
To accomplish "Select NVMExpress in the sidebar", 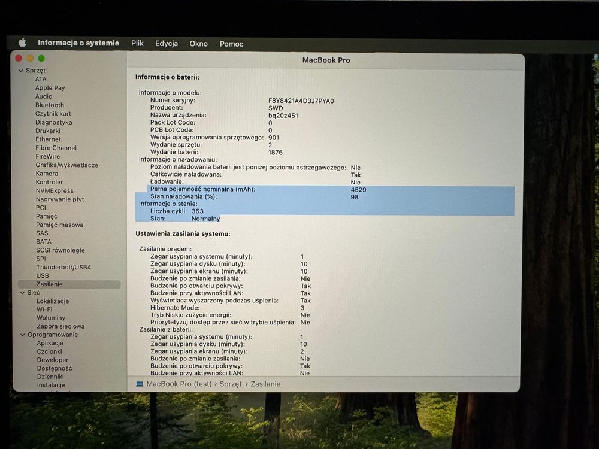I will coord(55,190).
